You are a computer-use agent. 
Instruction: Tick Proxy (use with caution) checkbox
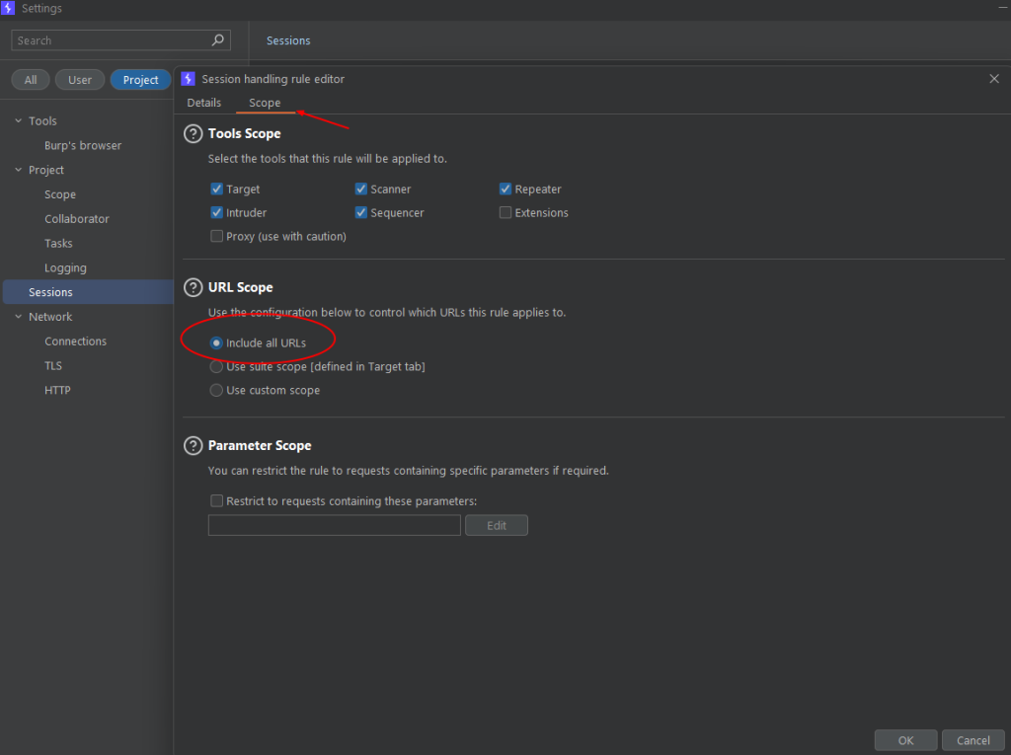[216, 236]
